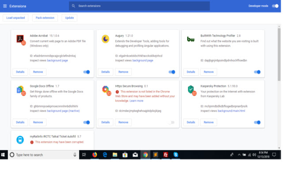Open the Windows Start menu
The image size is (283, 176).
3,155
